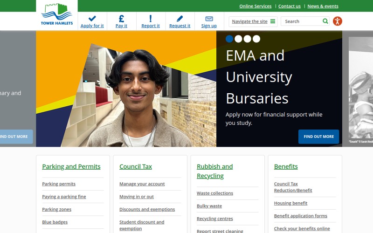Open the Apply for it text link
This screenshot has width=373, height=233.
coord(92,26)
